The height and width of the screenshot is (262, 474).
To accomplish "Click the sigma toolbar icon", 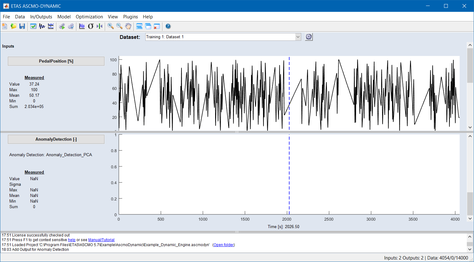I will tap(91, 26).
